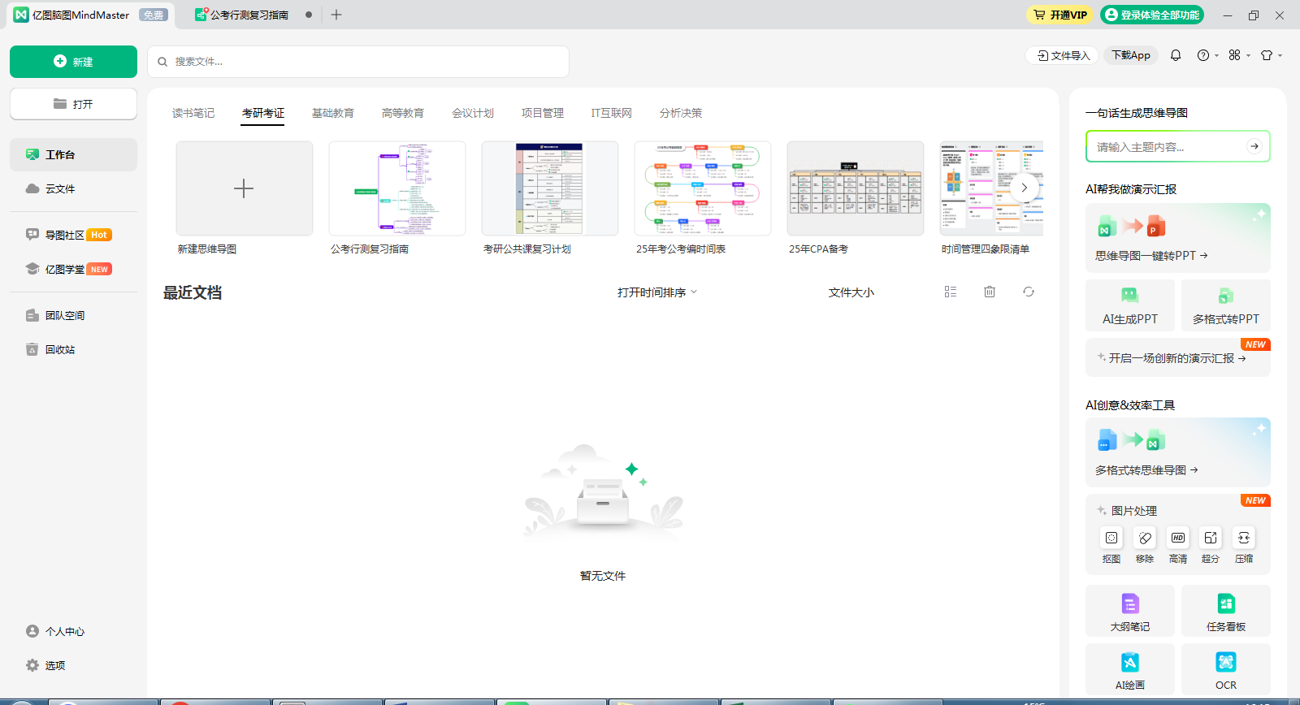This screenshot has width=1300, height=705.
Task: Switch to the 公考行测复习指南 document tab
Action: tap(249, 15)
